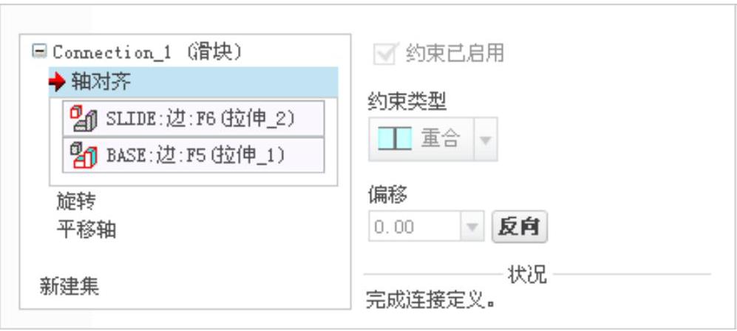Image resolution: width=737 pixels, height=331 pixels.
Task: Collapse the Connection_1 tree node
Action: [x=39, y=51]
